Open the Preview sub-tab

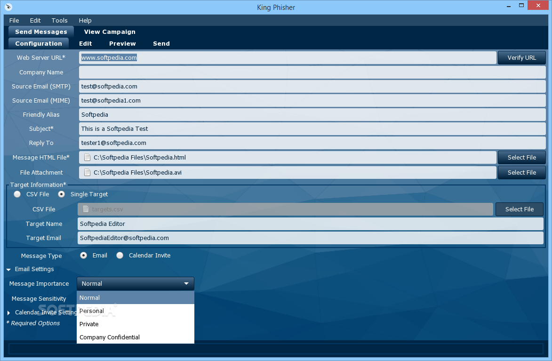point(122,44)
